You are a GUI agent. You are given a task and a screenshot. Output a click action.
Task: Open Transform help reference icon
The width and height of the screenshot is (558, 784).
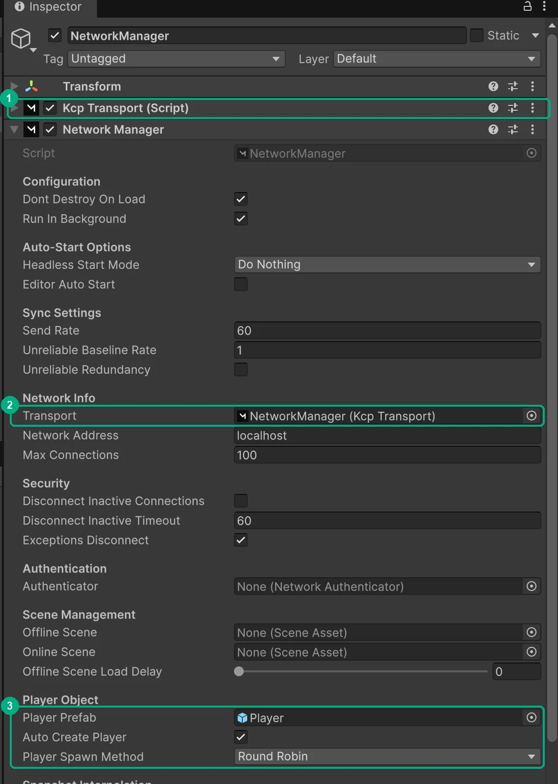pos(493,86)
